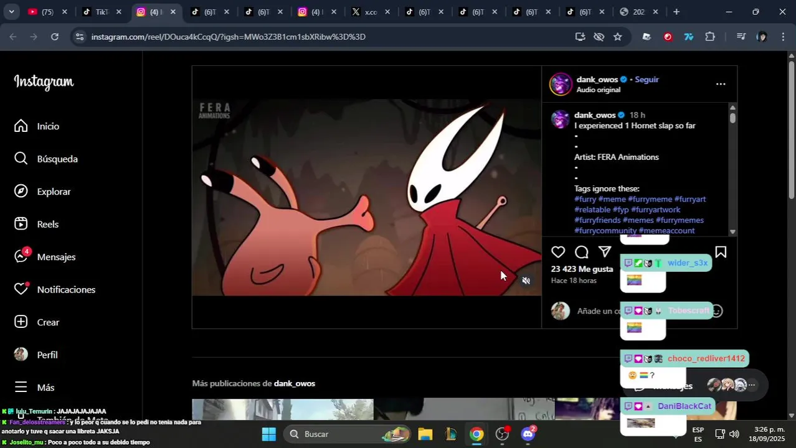Screen dimensions: 796x448
Task: Click the emoji picker in comment box
Action: tap(717, 311)
